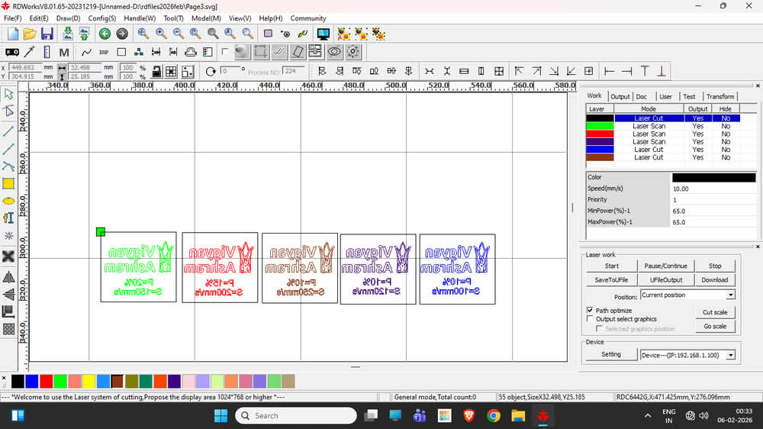
Task: Click the black X delete tool
Action: (x=8, y=256)
